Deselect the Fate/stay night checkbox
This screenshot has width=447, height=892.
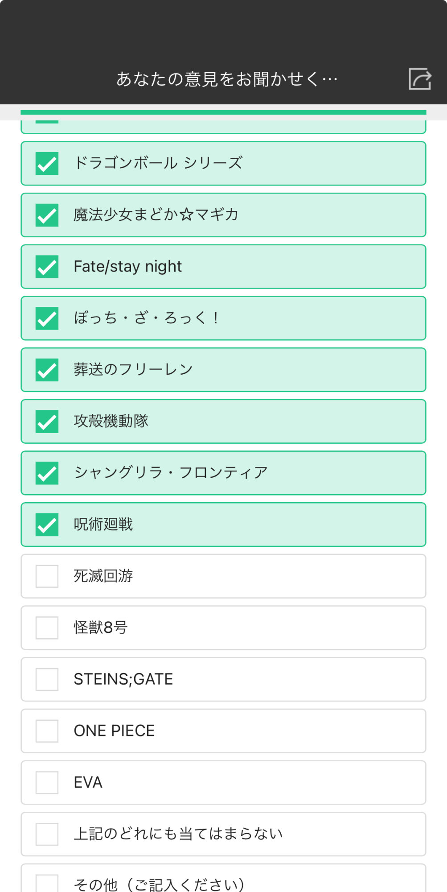[47, 267]
